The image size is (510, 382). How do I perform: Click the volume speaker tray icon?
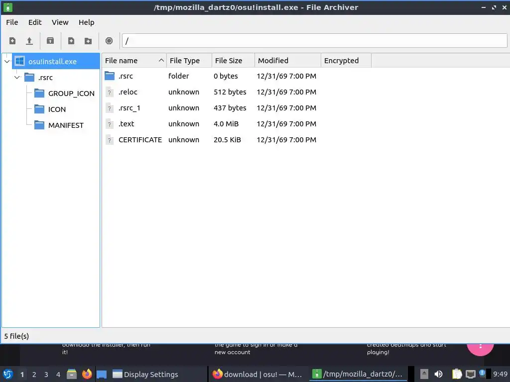tap(438, 374)
